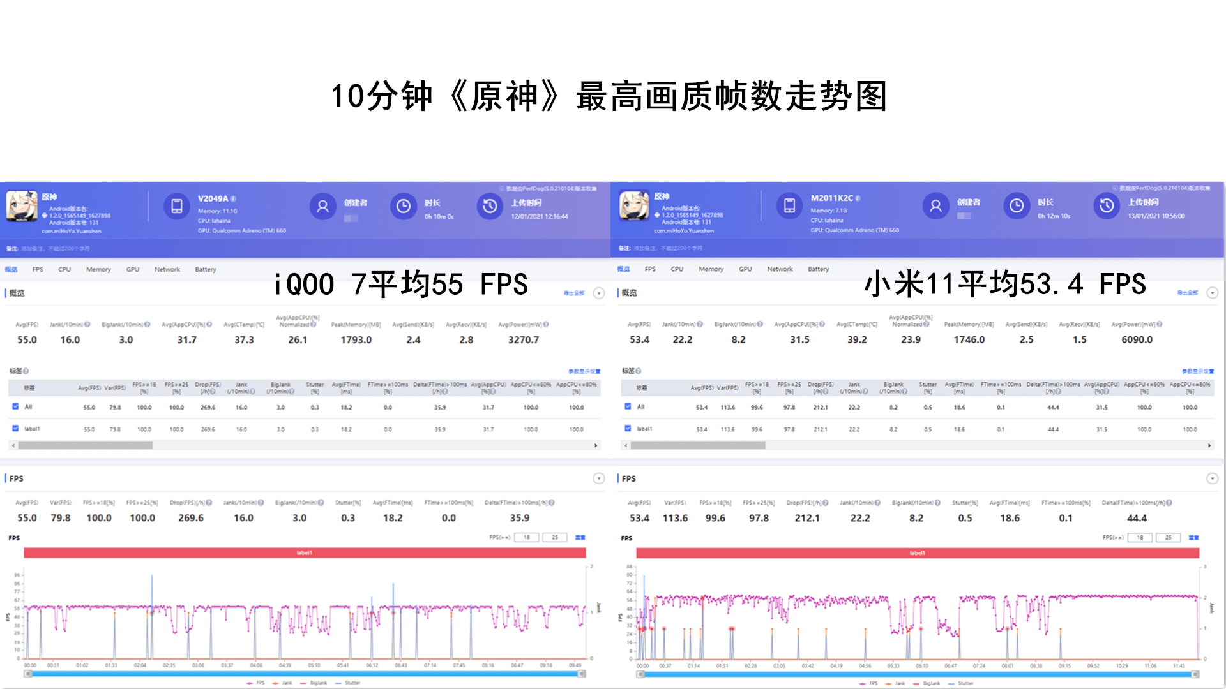The height and width of the screenshot is (689, 1226).
Task: Click help icon beside BigJank(/10min) in iQOO 7 overview
Action: tap(148, 324)
